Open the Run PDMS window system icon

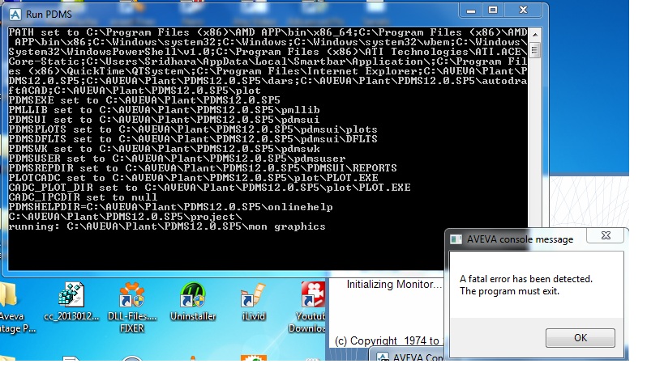click(15, 15)
